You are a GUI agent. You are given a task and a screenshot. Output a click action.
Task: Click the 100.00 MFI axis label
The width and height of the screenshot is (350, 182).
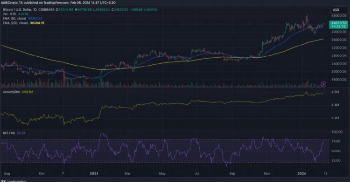click(x=337, y=132)
